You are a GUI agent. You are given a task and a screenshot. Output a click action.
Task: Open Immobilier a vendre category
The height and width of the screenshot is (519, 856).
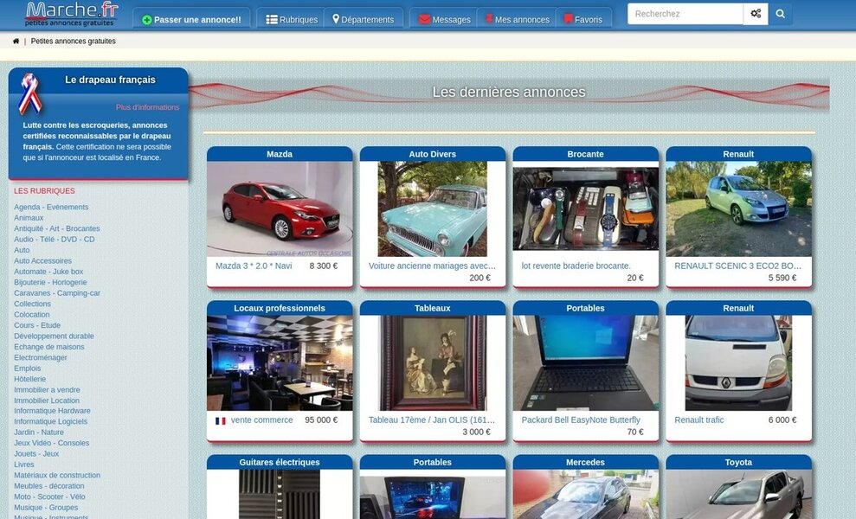click(x=47, y=389)
